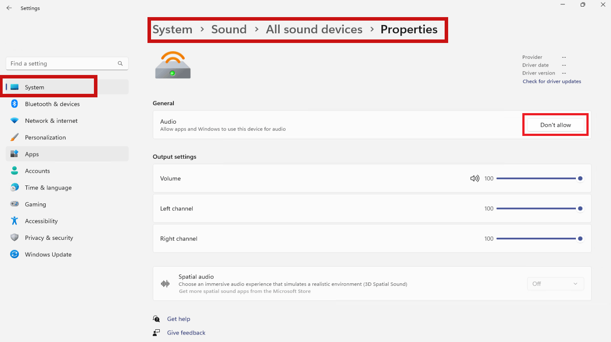611x342 pixels.
Task: Open Privacy & security settings
Action: [67, 237]
